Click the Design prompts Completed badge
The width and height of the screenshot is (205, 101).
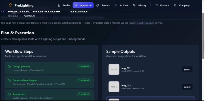pyautogui.click(x=84, y=66)
